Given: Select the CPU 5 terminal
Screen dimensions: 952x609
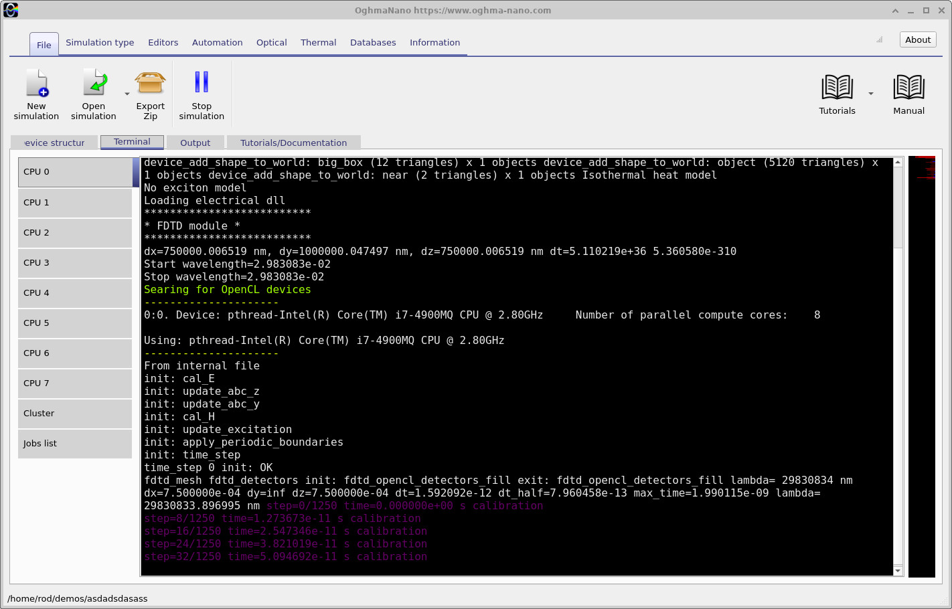Looking at the screenshot, I should pyautogui.click(x=75, y=323).
